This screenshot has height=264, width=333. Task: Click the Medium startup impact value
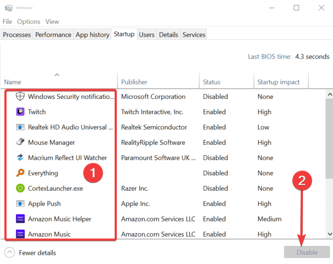270,219
